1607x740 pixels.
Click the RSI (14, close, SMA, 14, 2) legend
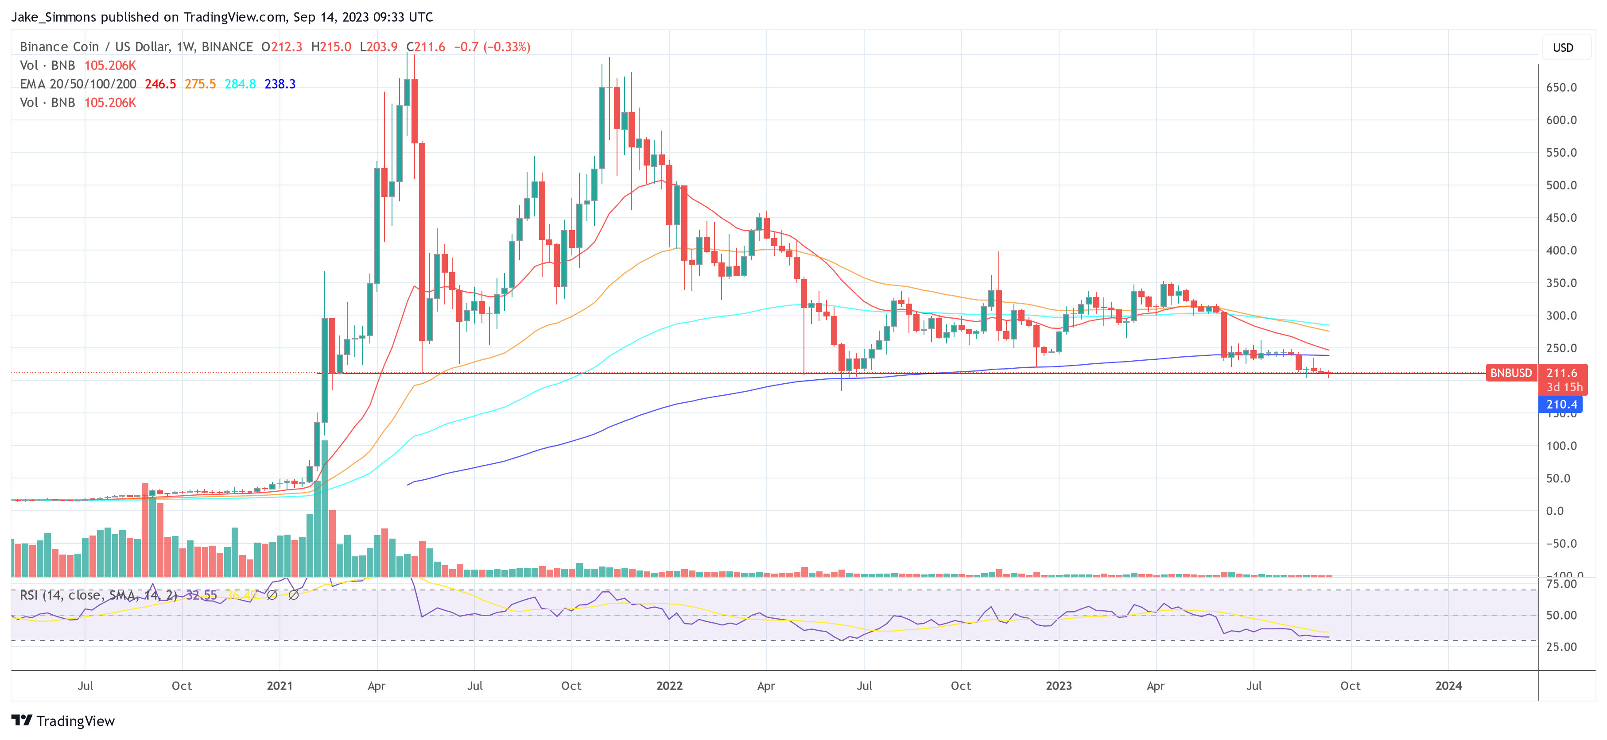point(99,595)
